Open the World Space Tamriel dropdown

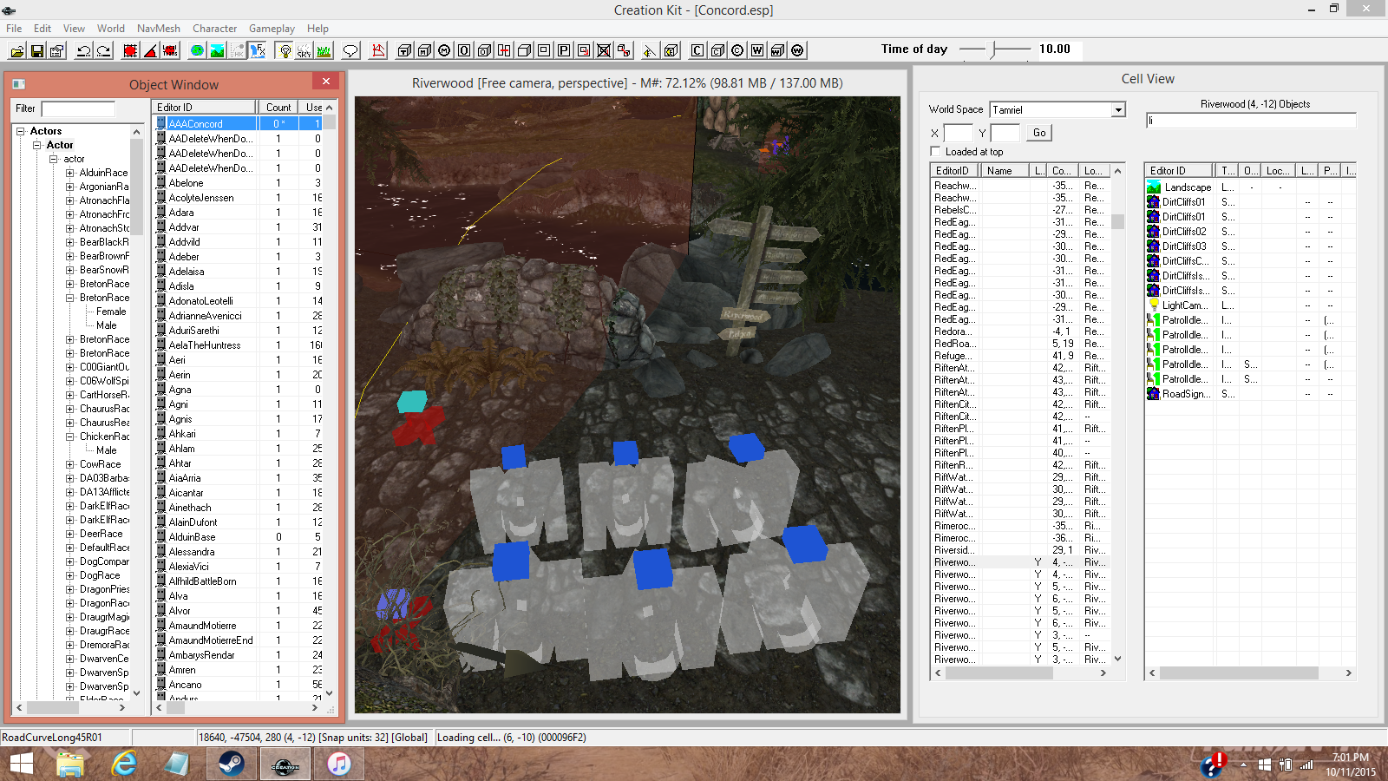1118,110
